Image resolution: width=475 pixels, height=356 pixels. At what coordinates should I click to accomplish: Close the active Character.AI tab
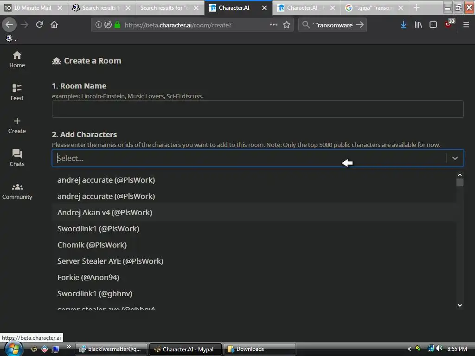coord(264,8)
